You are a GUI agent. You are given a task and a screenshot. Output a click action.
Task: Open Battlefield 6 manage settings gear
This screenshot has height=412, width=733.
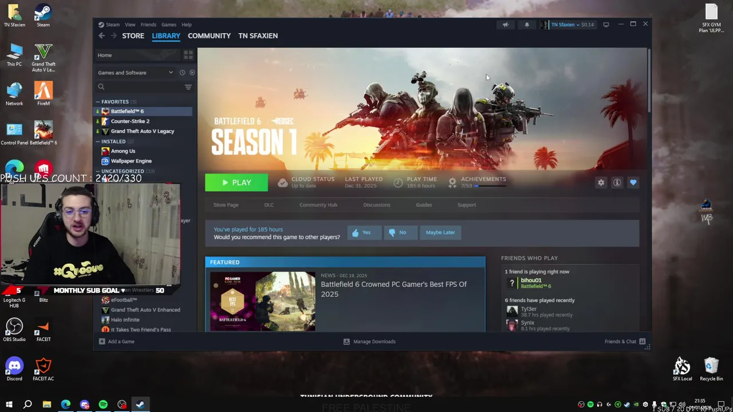pos(601,183)
